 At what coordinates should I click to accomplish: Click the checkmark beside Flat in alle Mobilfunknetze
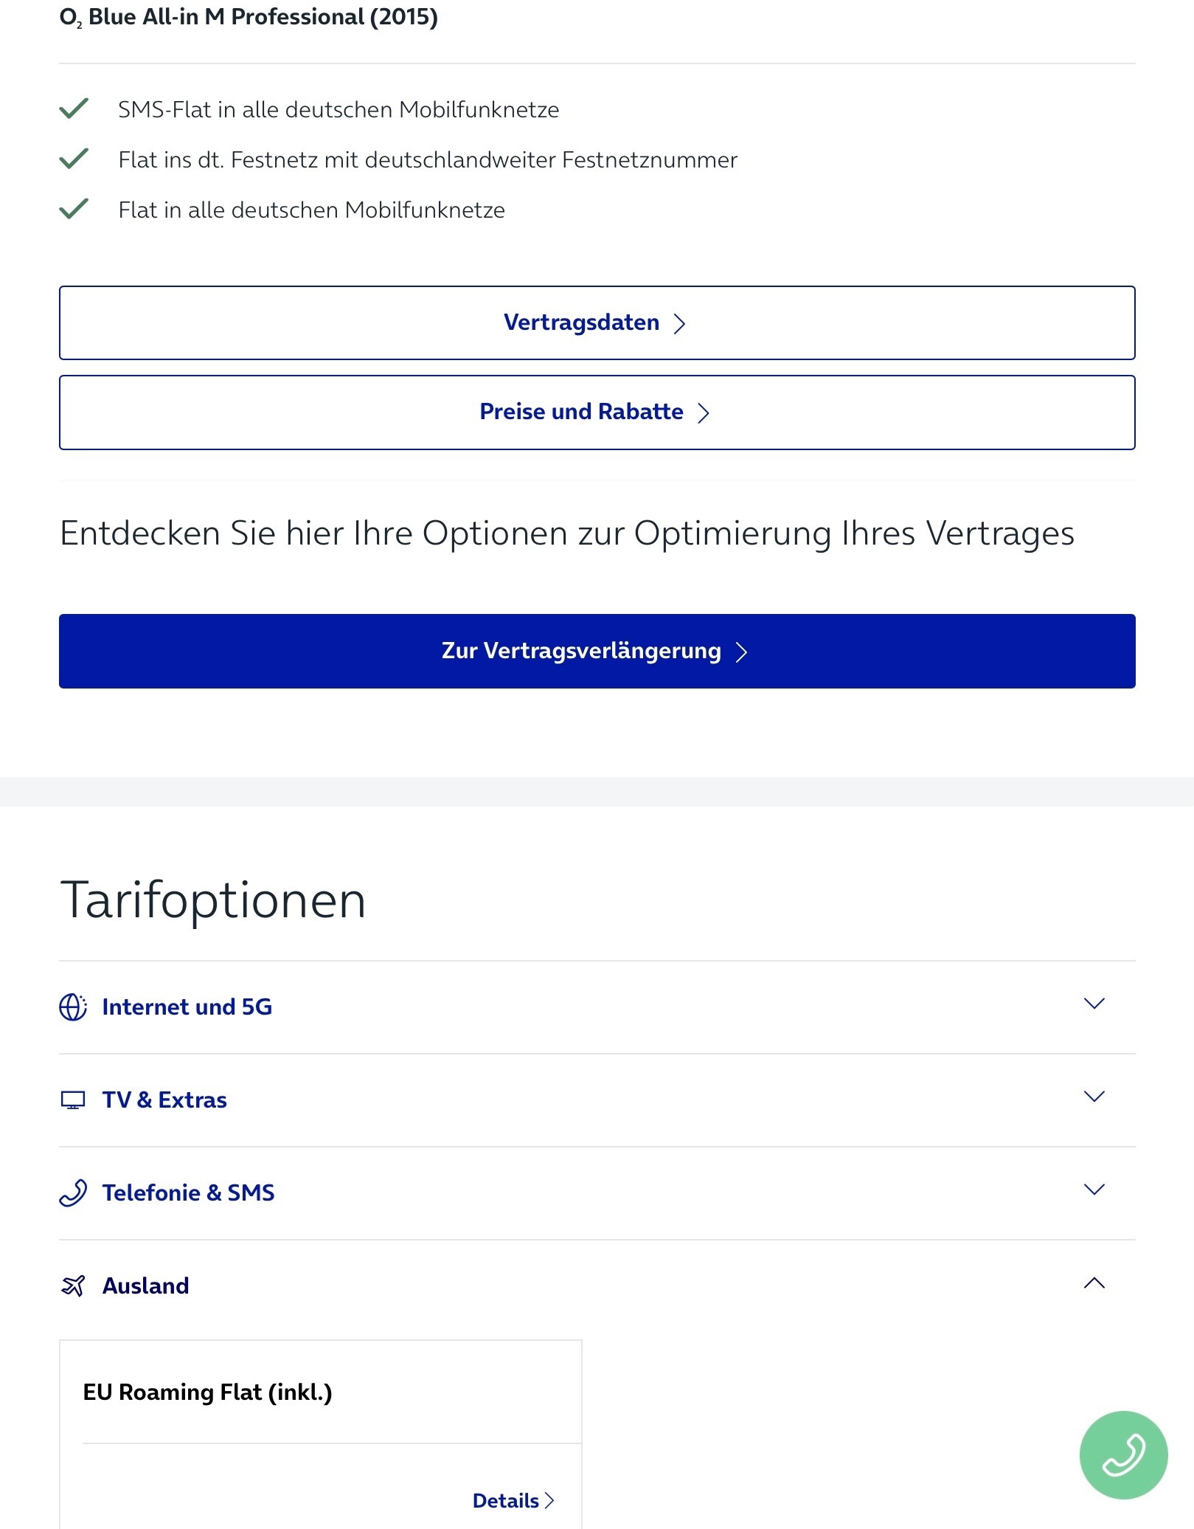pyautogui.click(x=74, y=209)
